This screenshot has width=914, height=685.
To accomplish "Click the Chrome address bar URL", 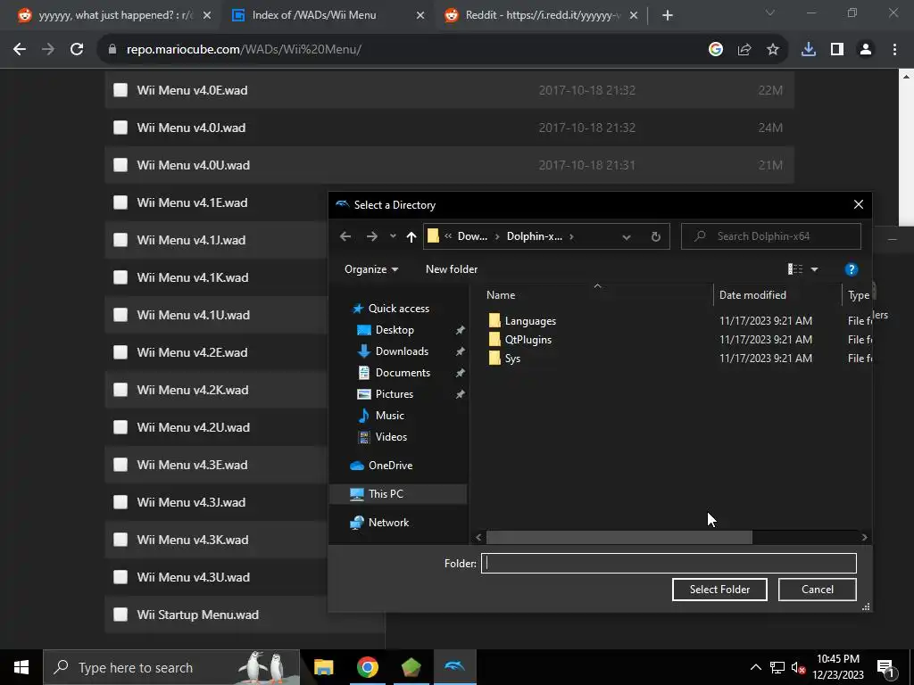I will 244,50.
